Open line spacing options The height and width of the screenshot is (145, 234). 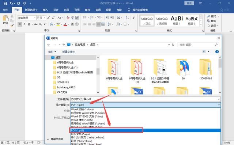click(x=110, y=24)
